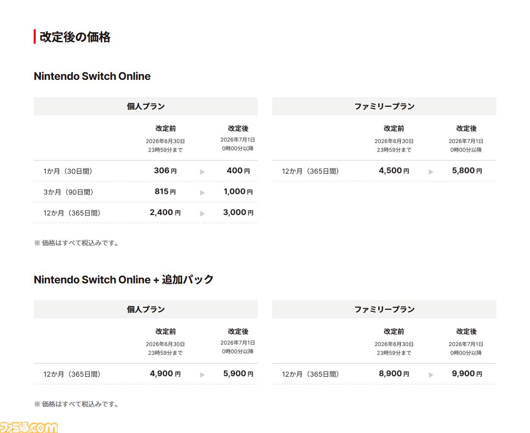Select the 815 円 price cell
The width and height of the screenshot is (530, 433).
[165, 191]
